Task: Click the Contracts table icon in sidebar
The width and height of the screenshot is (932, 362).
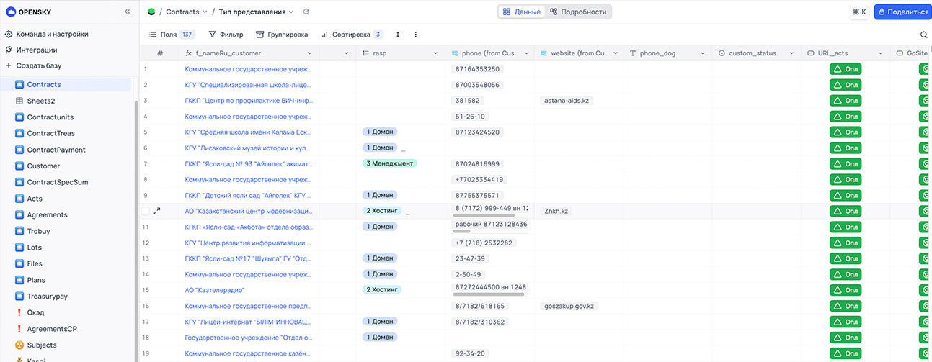Action: coord(19,84)
